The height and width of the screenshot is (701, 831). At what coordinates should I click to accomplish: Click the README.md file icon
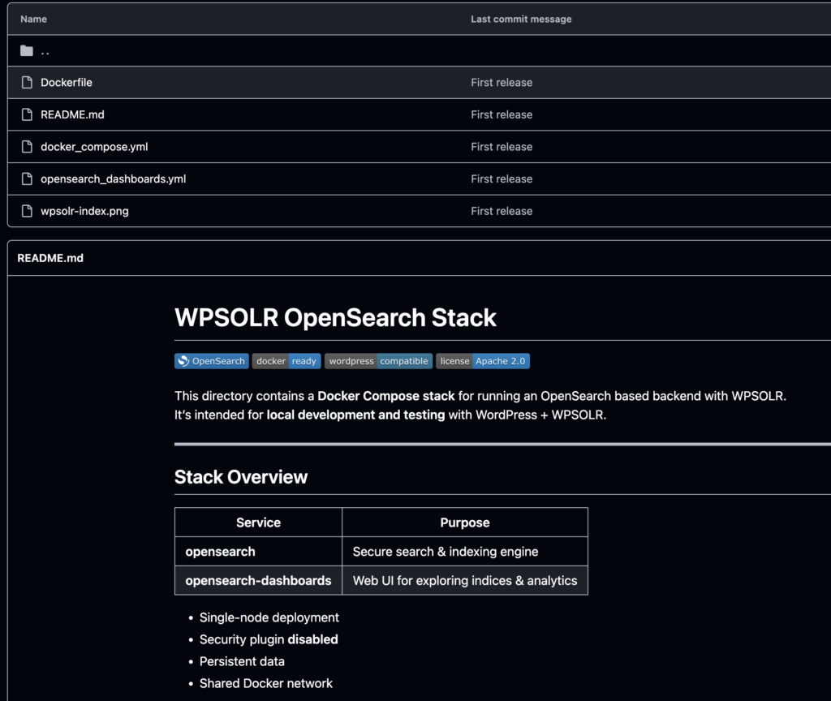[x=27, y=114]
